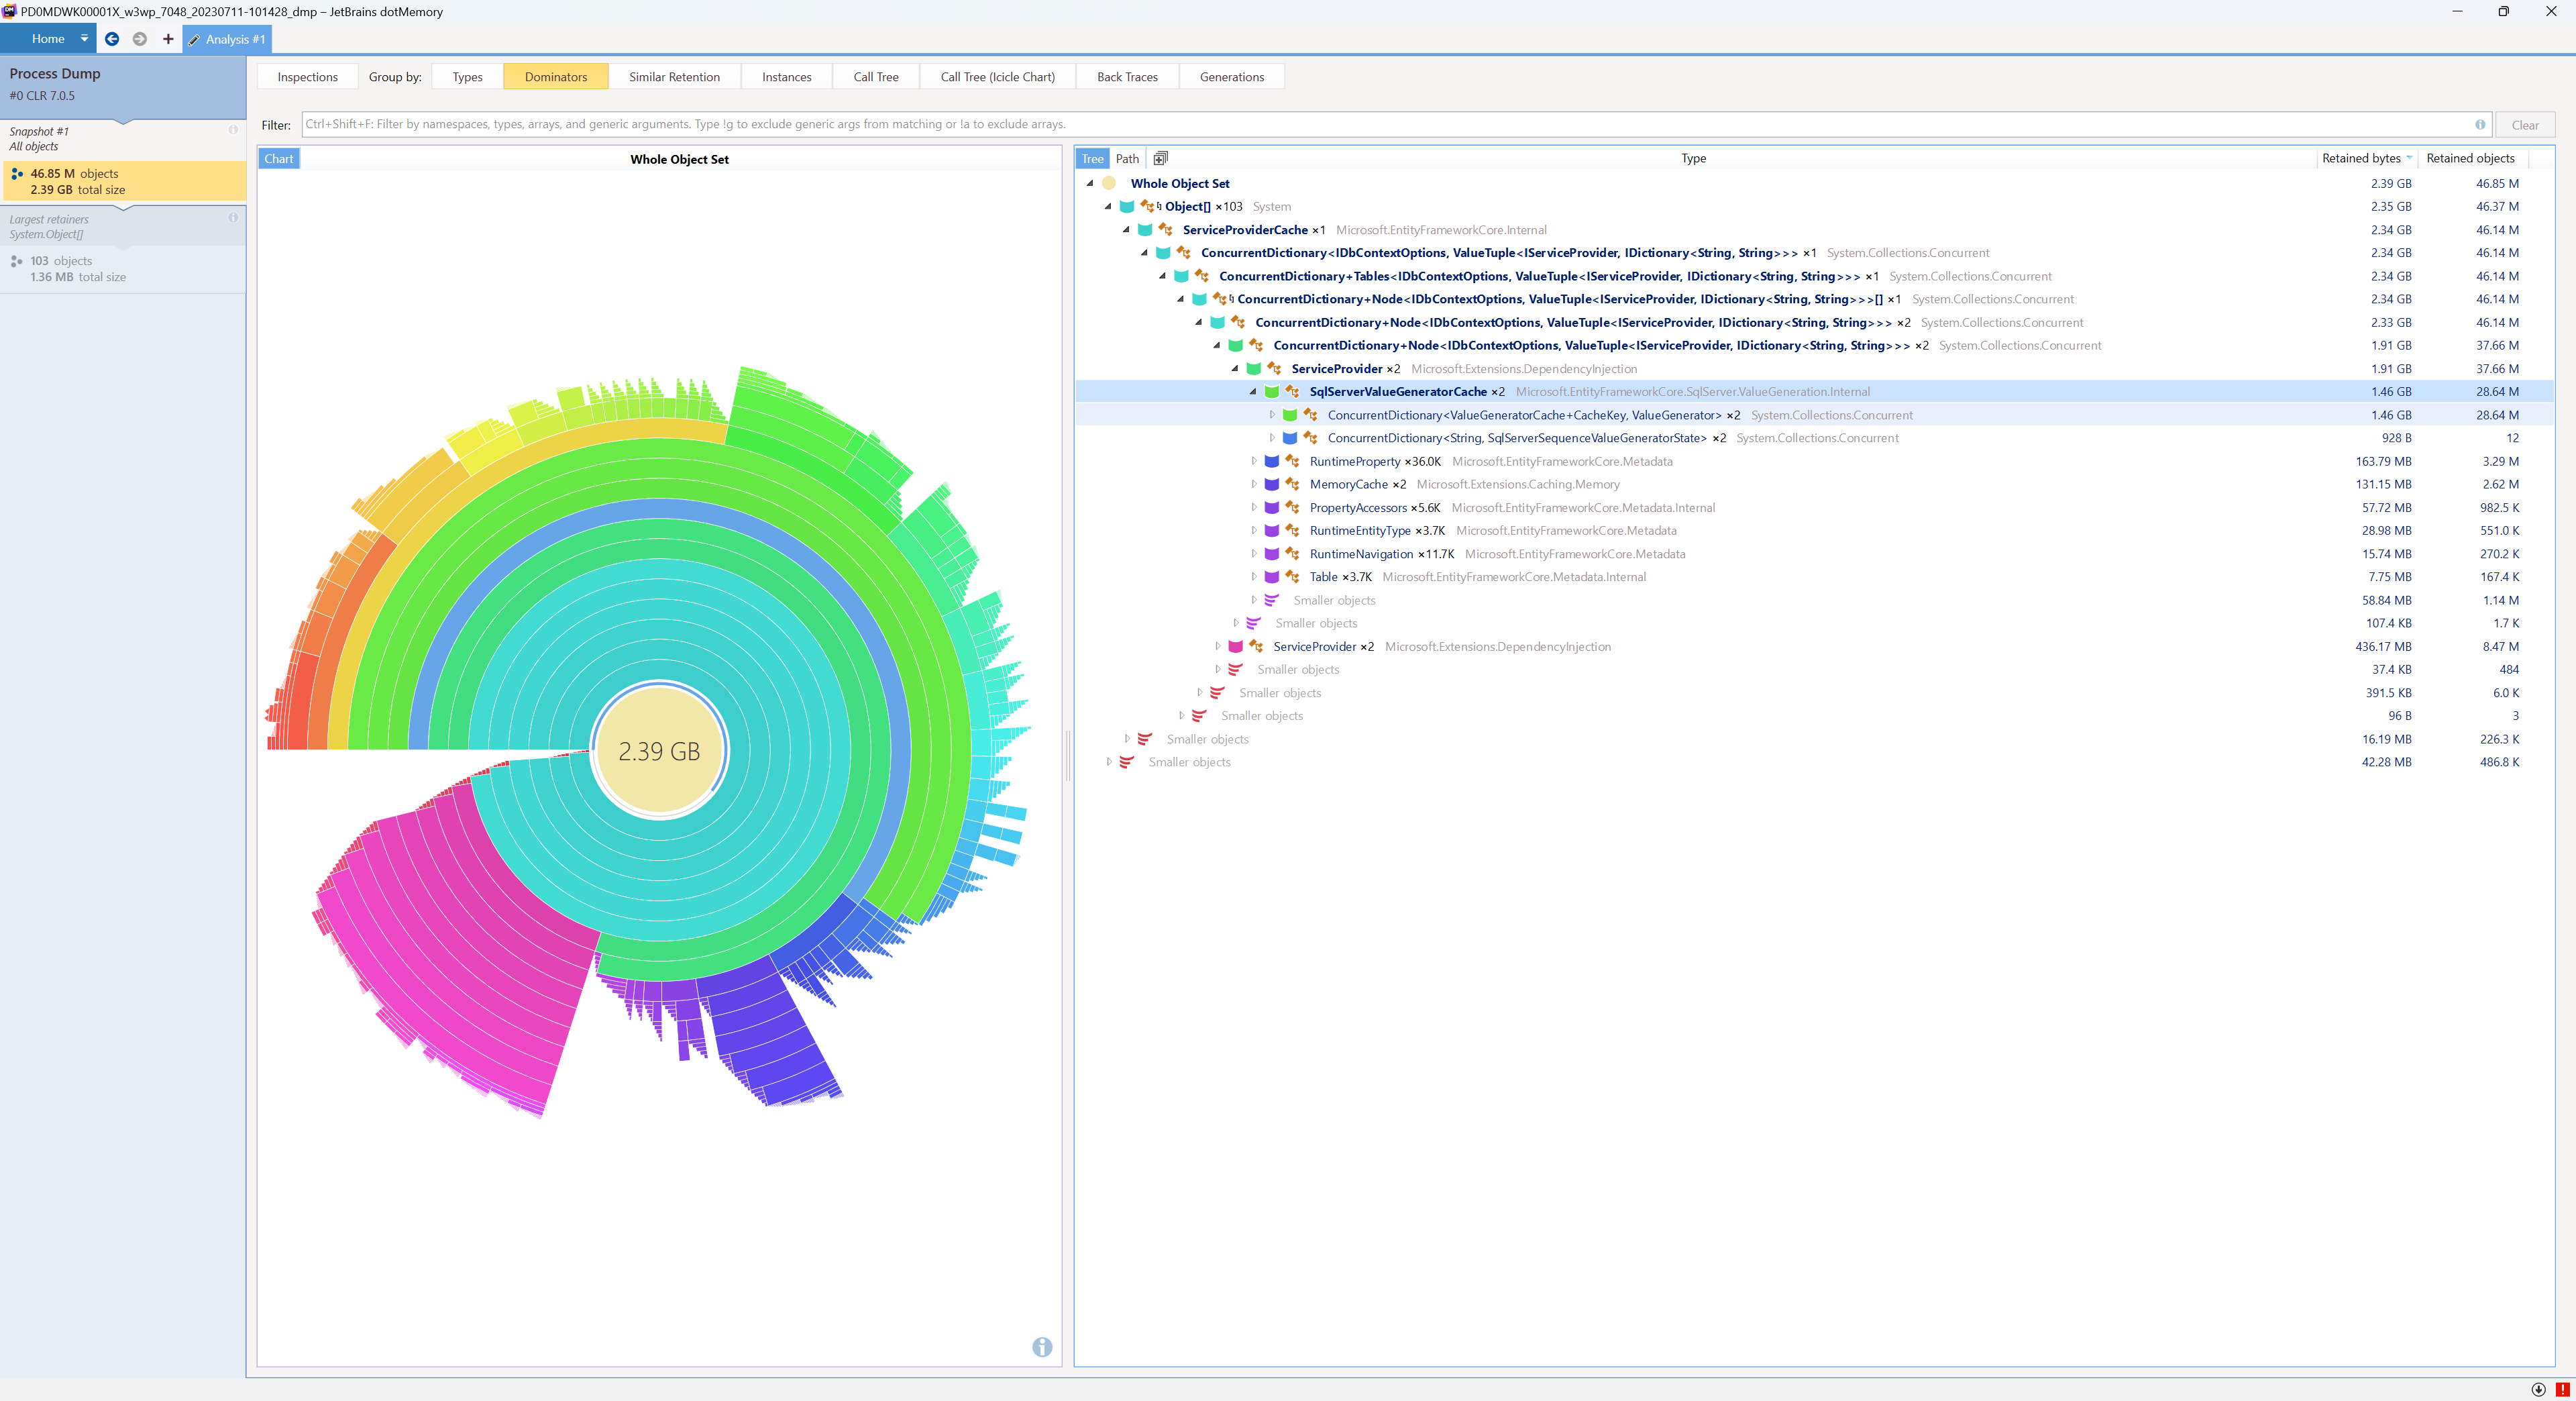Sort by the Retained bytes column header
Image resolution: width=2576 pixels, height=1401 pixels.
2363,158
